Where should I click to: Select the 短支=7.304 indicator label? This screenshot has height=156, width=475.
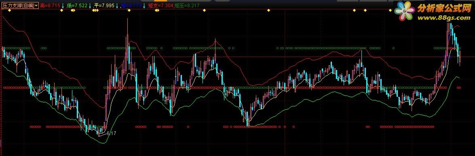(x=160, y=6)
